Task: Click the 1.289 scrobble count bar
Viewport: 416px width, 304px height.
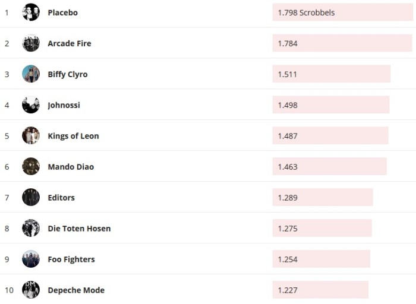Action: (x=322, y=198)
